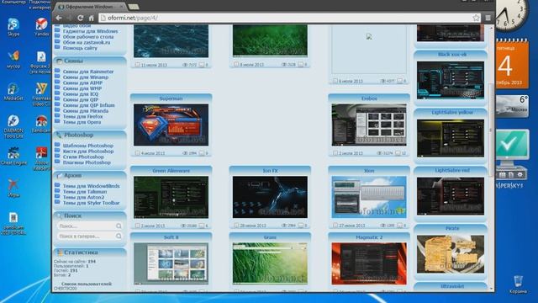This screenshot has width=538, height=303.
Task: Reload the oformi.net page
Action: click(x=81, y=18)
